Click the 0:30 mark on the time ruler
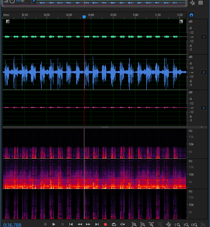Viewport: 210px width, 227px height. click(x=69, y=15)
